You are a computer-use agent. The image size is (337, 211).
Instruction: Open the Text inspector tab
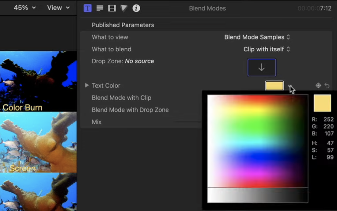88,8
